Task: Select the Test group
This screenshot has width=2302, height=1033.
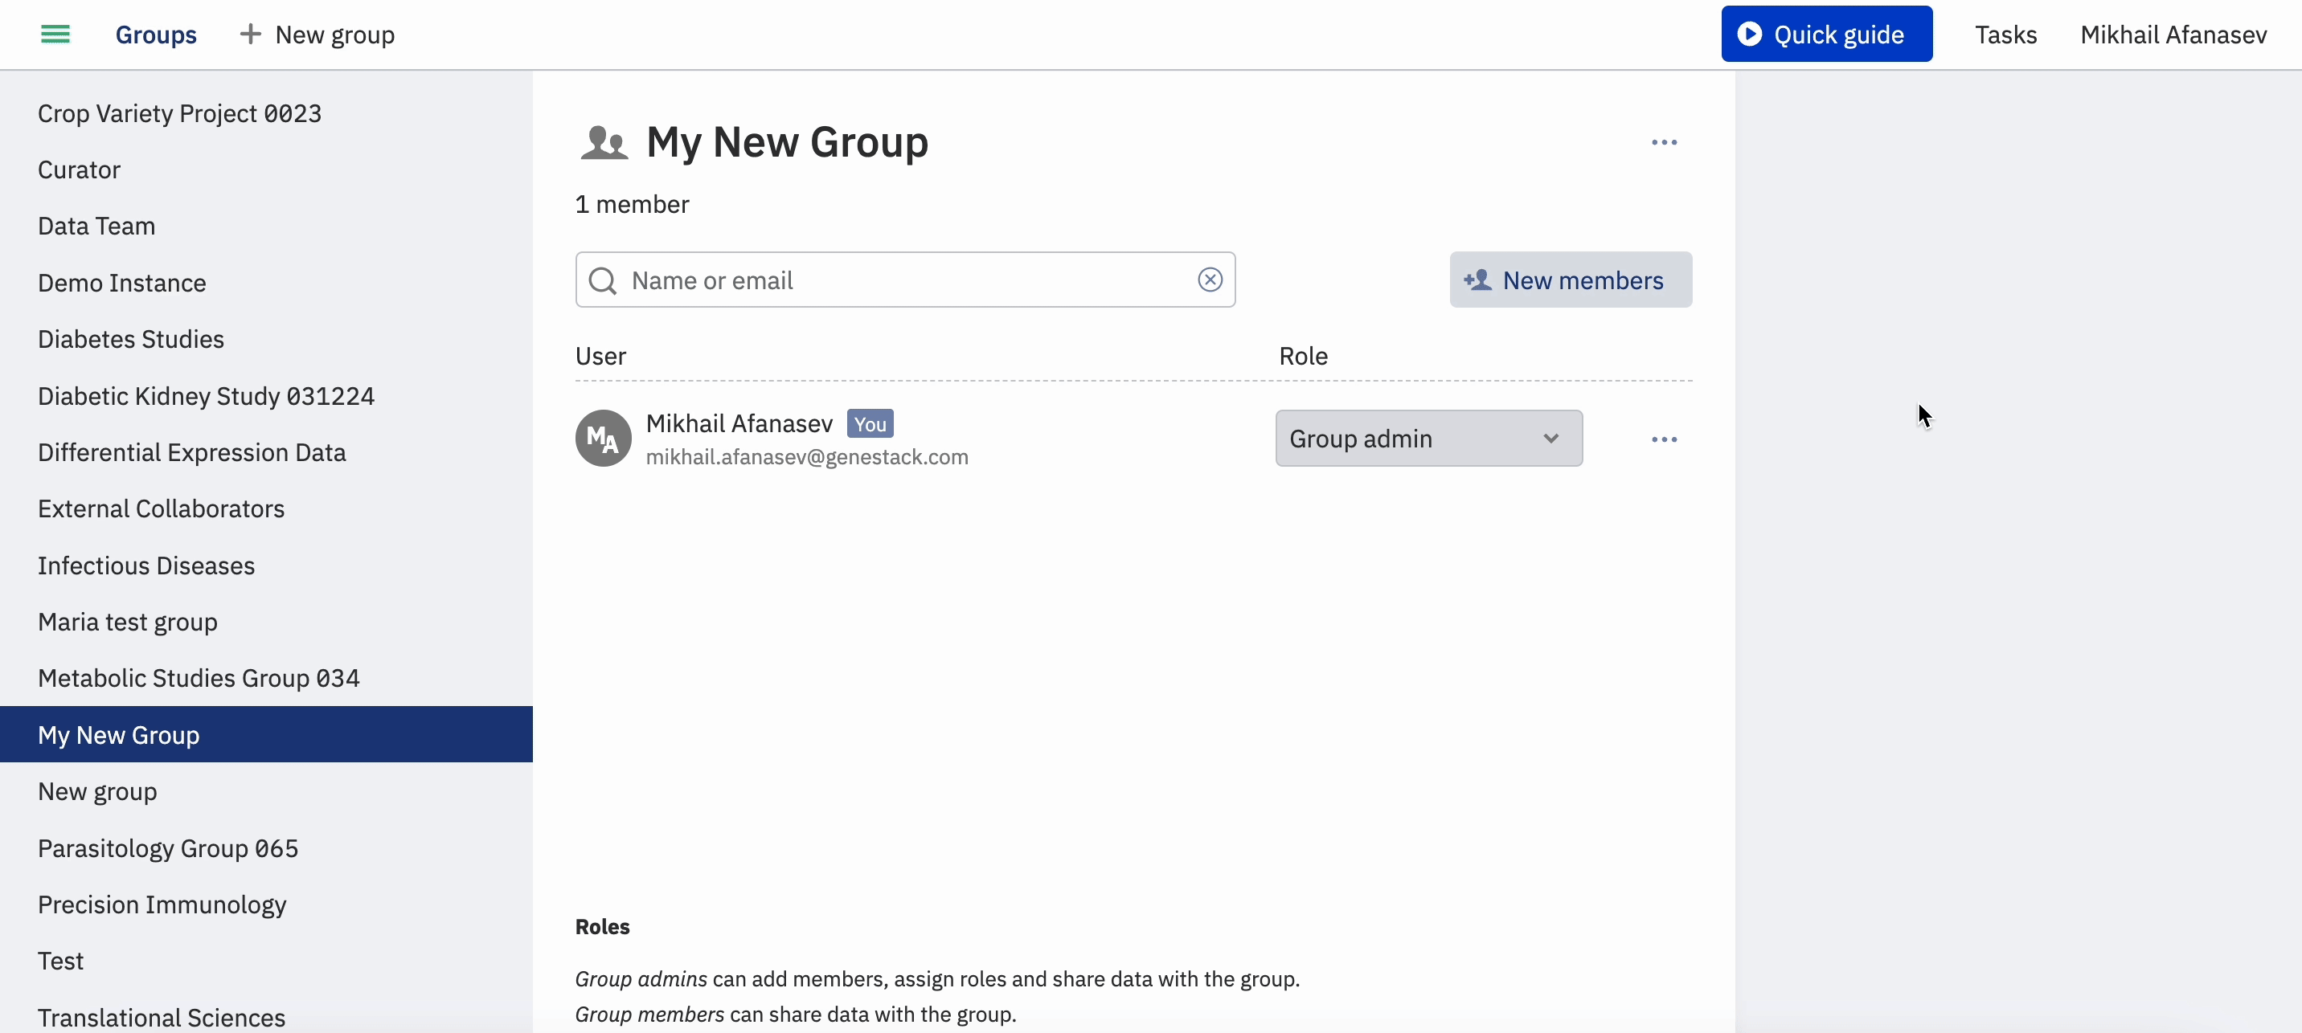Action: [x=266, y=962]
